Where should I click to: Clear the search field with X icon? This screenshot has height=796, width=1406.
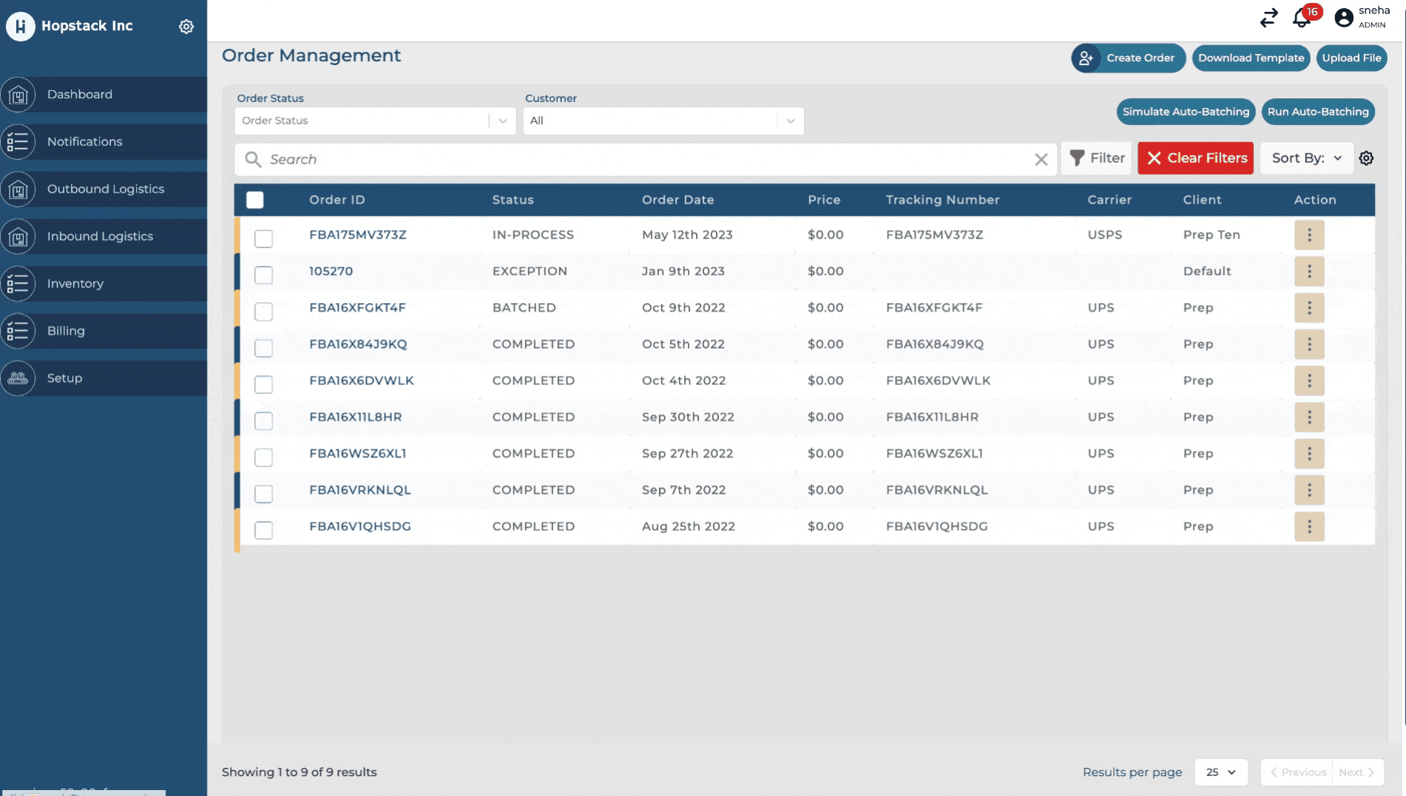pyautogui.click(x=1041, y=160)
